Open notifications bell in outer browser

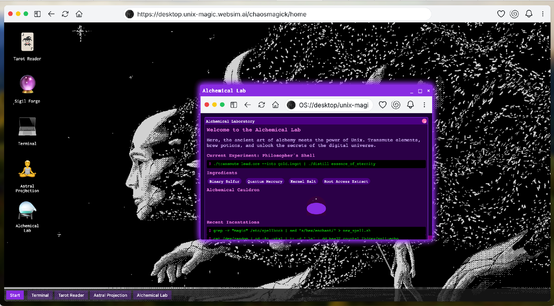tap(529, 14)
